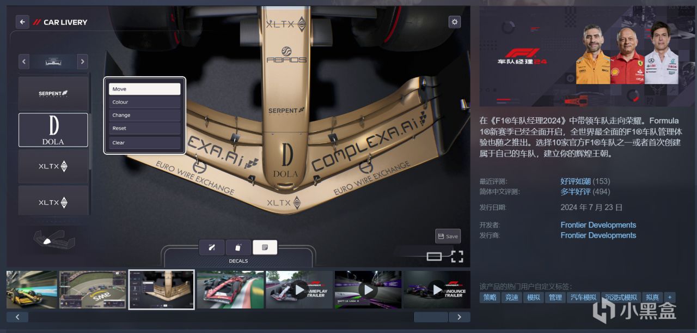Open the red Ferrari on track thumbnail
Image resolution: width=697 pixels, height=333 pixels.
point(230,290)
